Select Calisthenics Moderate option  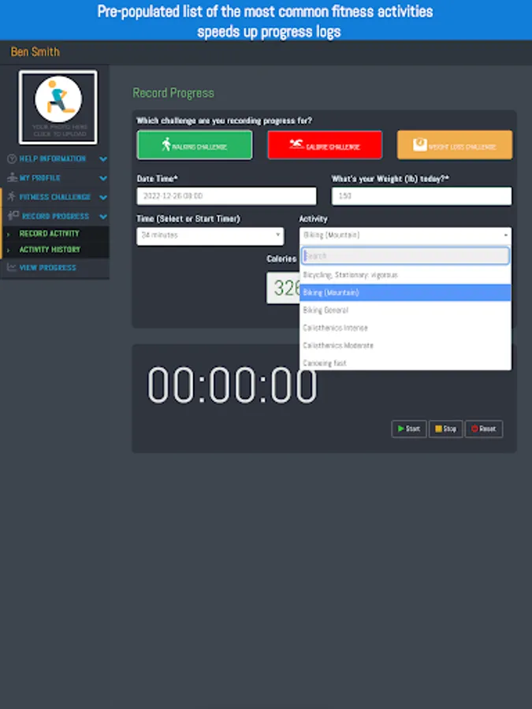[x=405, y=346]
